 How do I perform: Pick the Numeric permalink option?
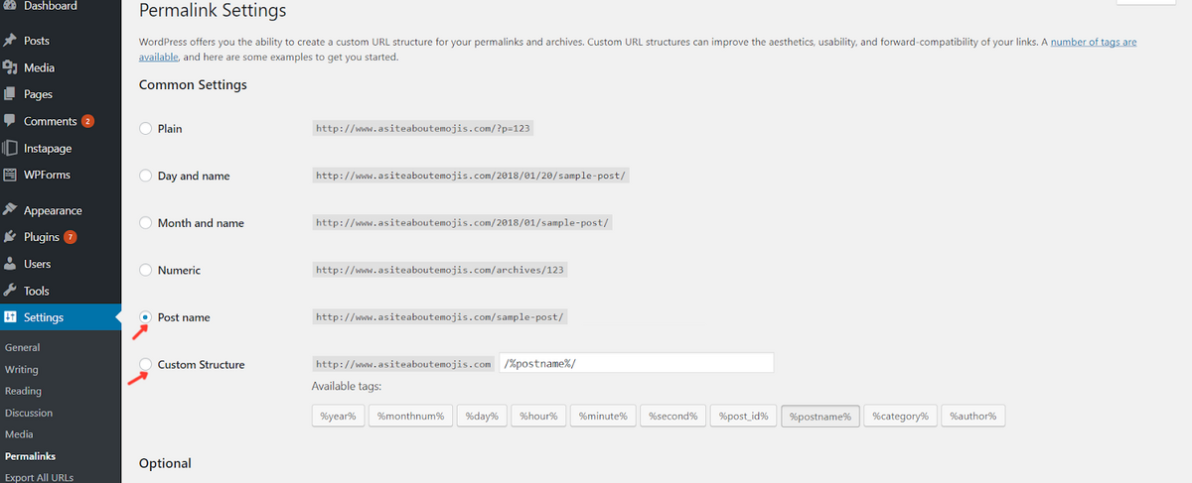click(146, 270)
